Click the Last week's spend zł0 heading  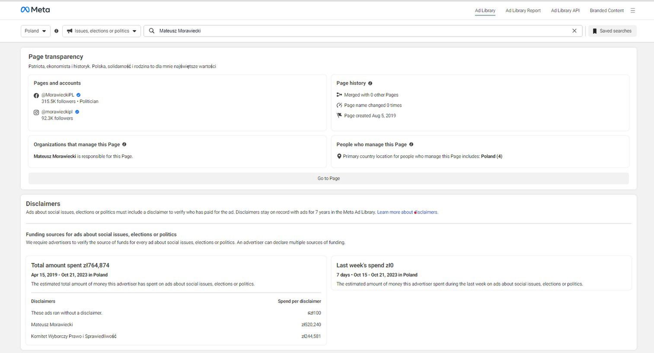click(365, 265)
